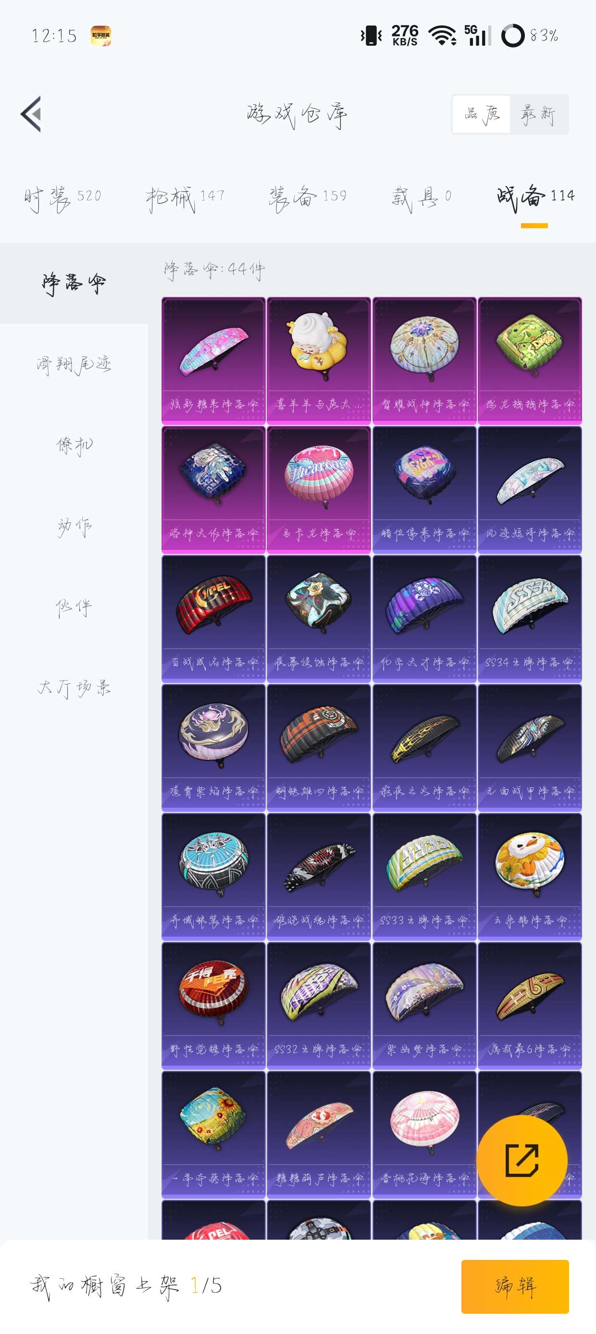This screenshot has height=1334, width=596.
Task: Select the pink Macaroon parachute item
Action: pyautogui.click(x=319, y=489)
